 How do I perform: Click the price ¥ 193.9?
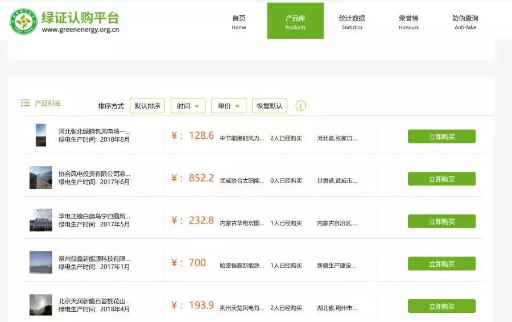tap(192, 306)
